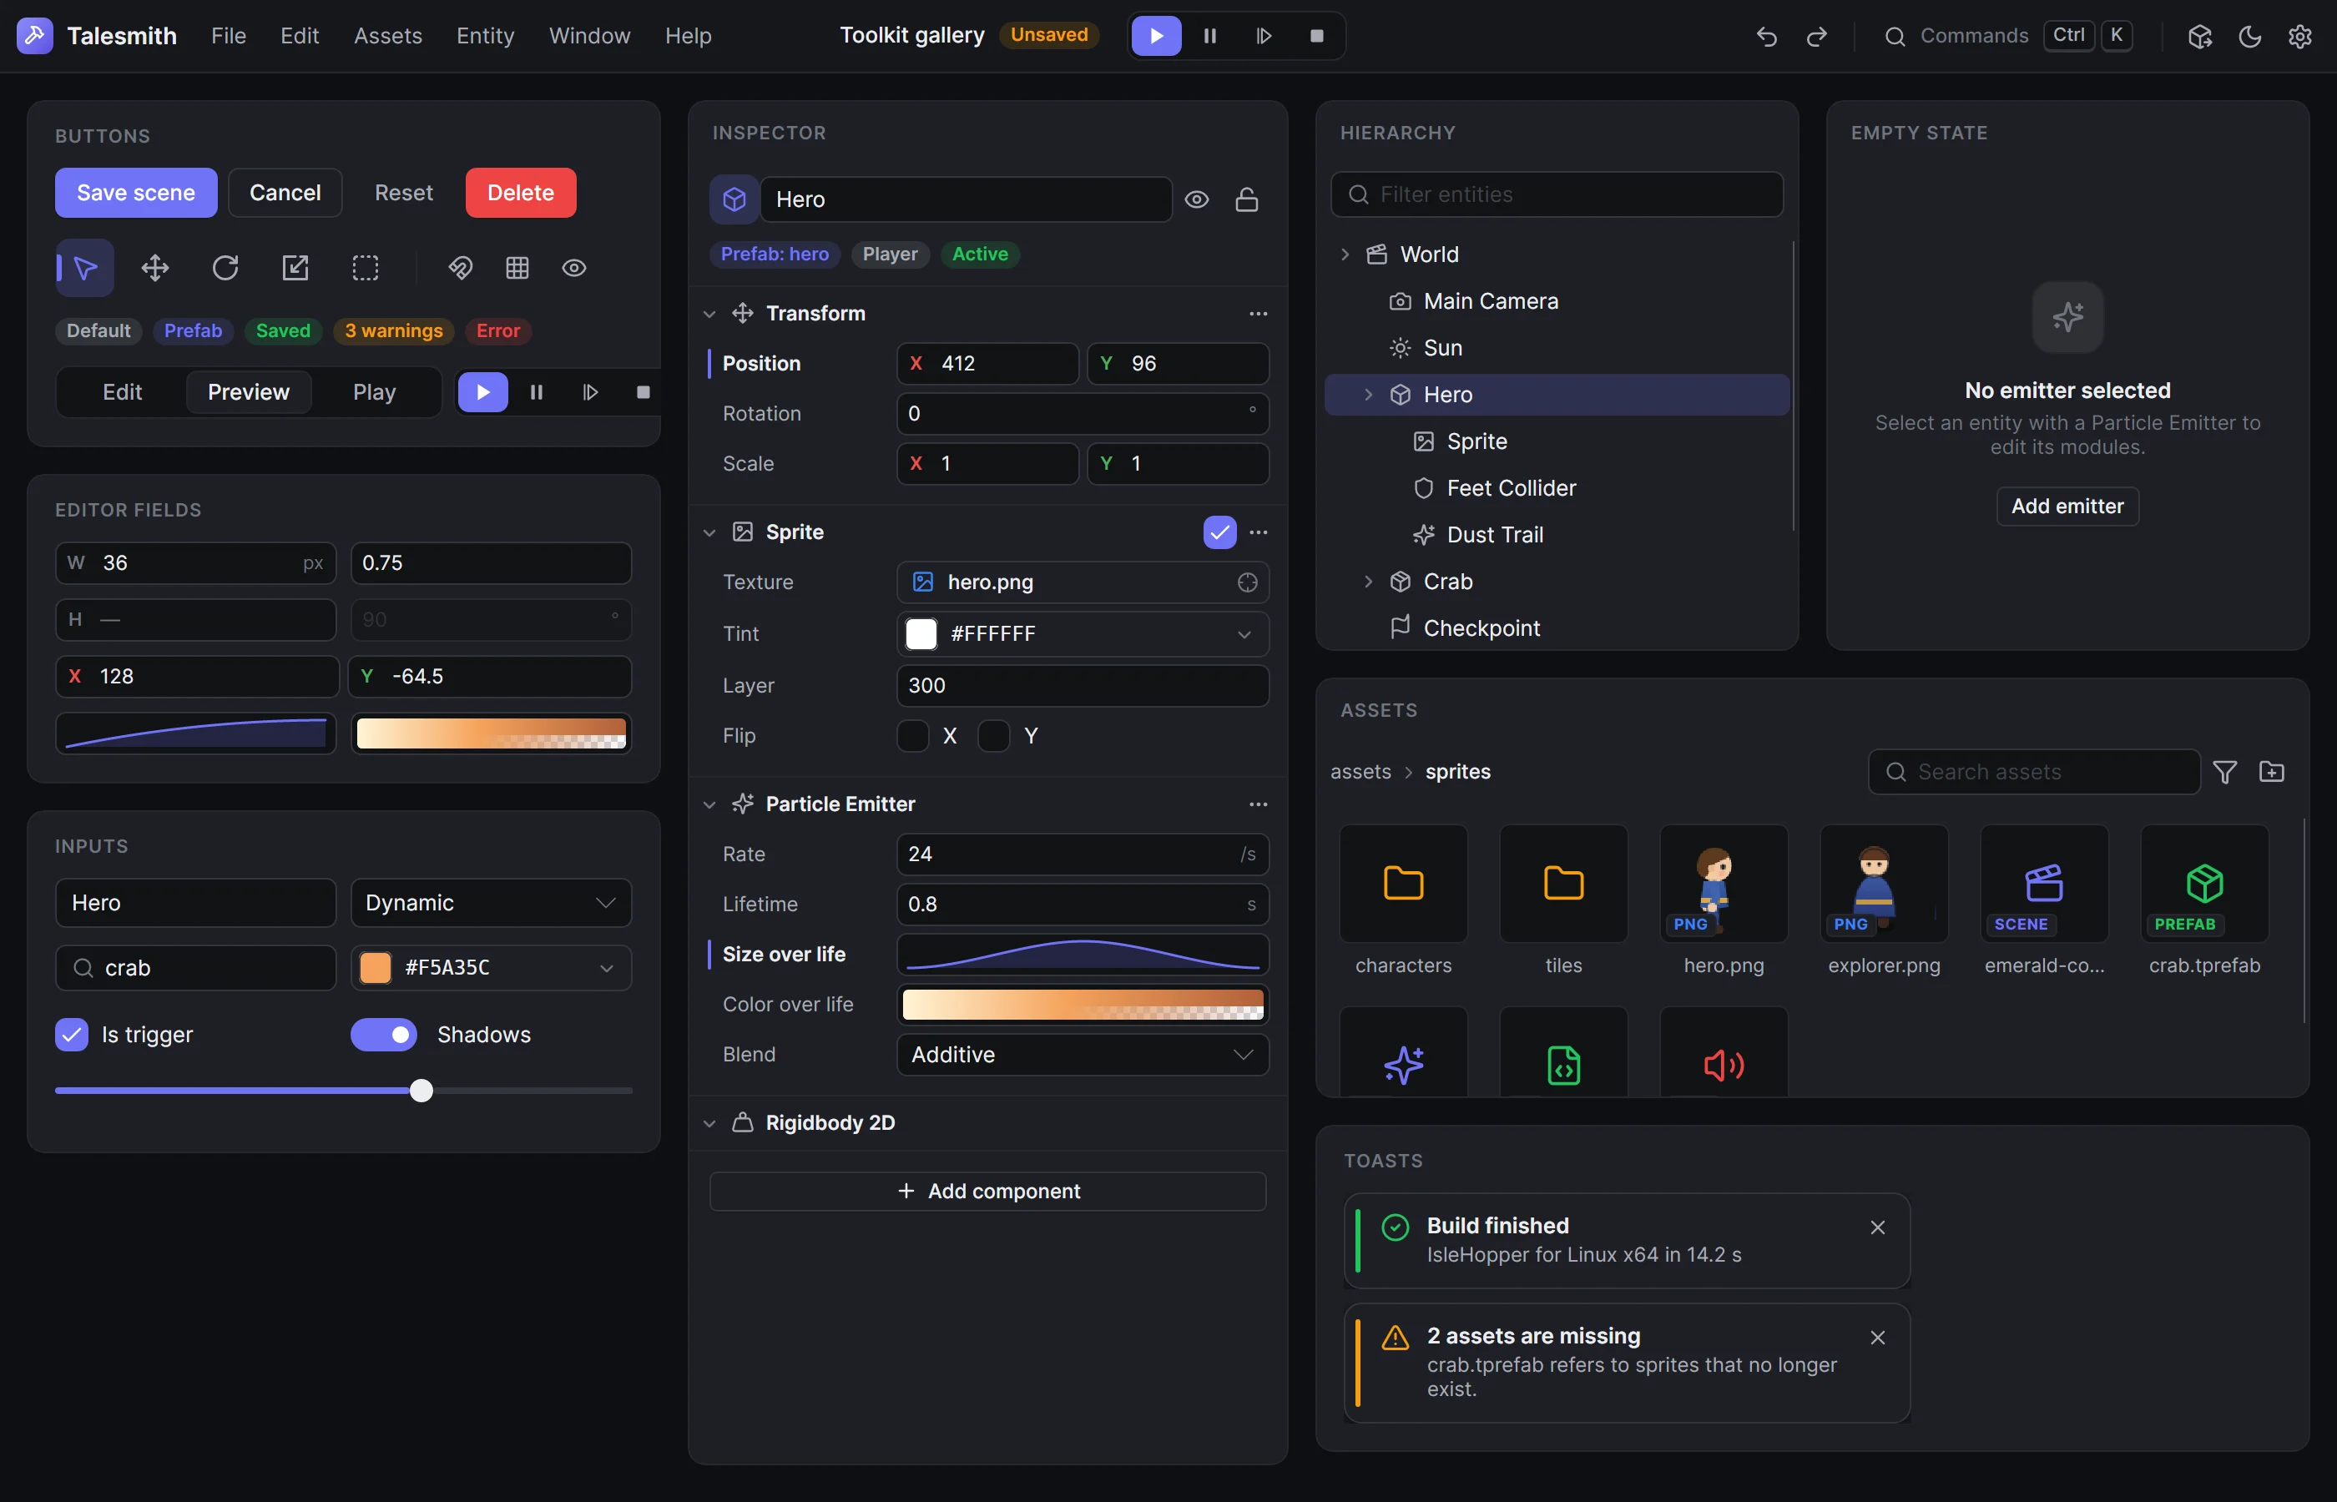The width and height of the screenshot is (2337, 1502).
Task: Toggle Hero visibility eye in Inspector
Action: [x=1197, y=200]
